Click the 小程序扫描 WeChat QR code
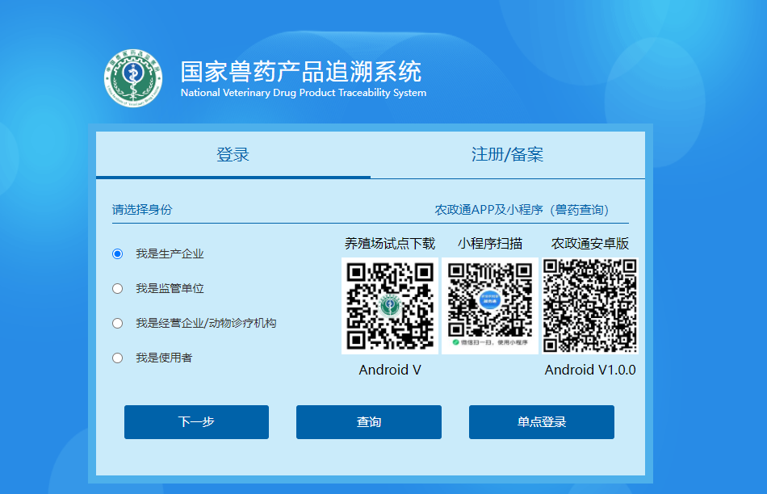Viewport: 767px width, 494px height. pyautogui.click(x=490, y=305)
